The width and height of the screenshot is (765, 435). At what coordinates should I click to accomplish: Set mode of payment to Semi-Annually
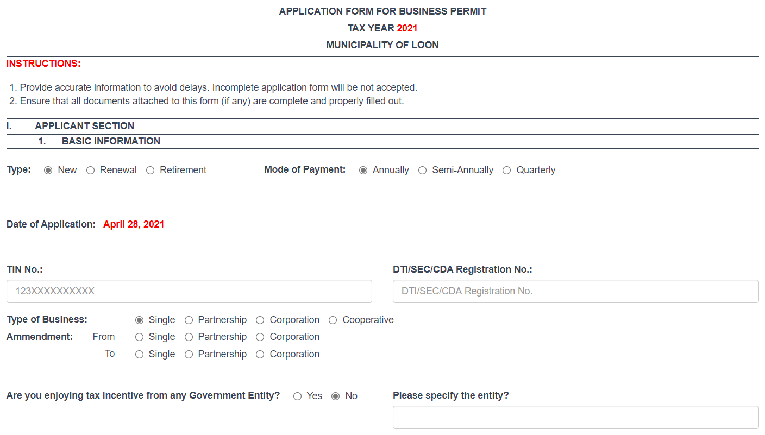(x=423, y=171)
